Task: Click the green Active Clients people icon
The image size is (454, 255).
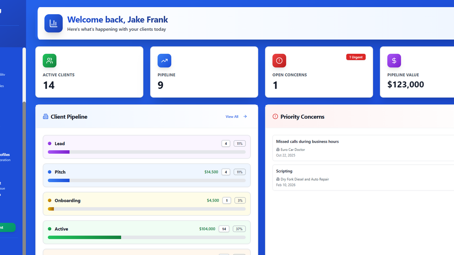Action: click(50, 61)
